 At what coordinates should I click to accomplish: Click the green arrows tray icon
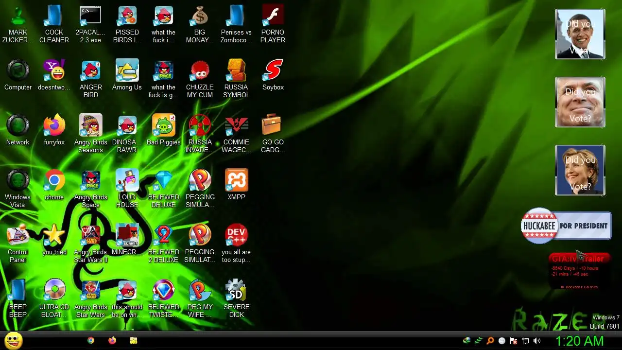click(479, 341)
